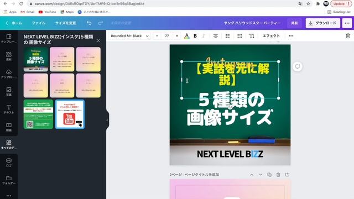Open the Reading List
Viewport: 354px width, 199px height.
339,12
